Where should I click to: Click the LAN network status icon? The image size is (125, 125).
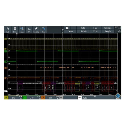point(119,31)
